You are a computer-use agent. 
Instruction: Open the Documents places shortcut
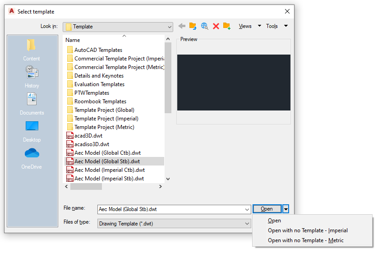pyautogui.click(x=32, y=104)
